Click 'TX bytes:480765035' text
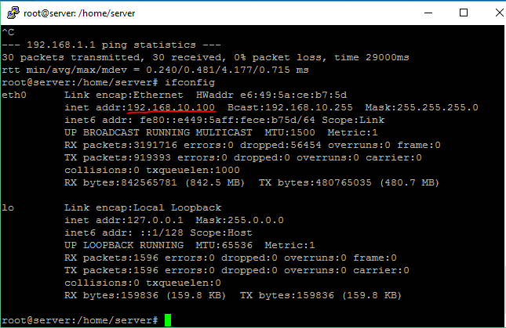This screenshot has height=328, width=506. coord(315,183)
